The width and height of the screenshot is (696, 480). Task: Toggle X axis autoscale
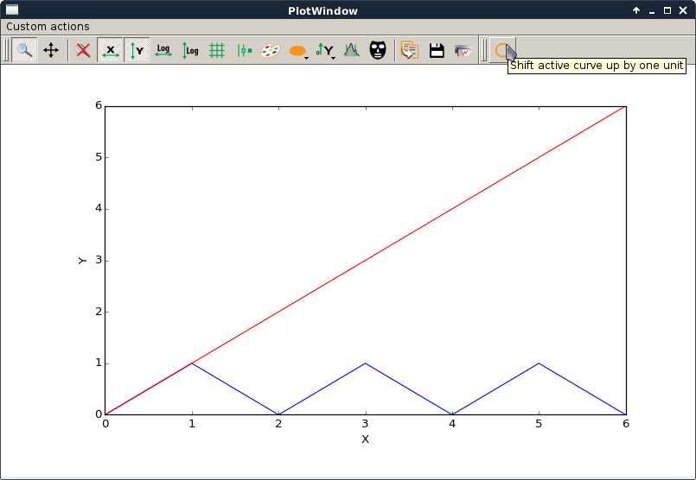point(110,50)
